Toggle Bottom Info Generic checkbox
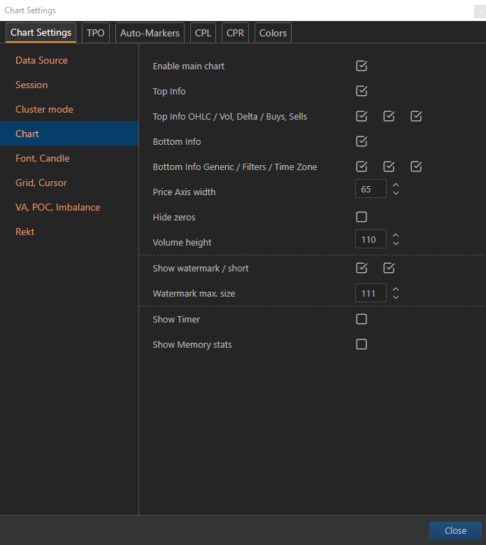Screen dimensions: 486x545 [362, 167]
